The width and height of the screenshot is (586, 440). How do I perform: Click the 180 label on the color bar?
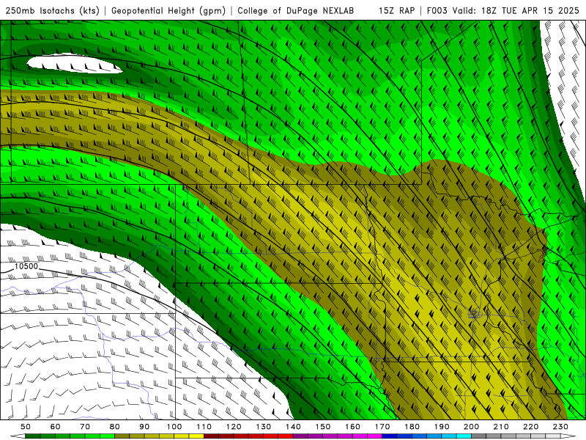coord(412,427)
